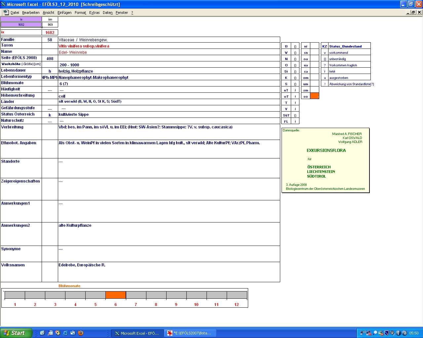
Task: Click the Wuchshöhe value 200 - 1000
Action: [x=69, y=65]
